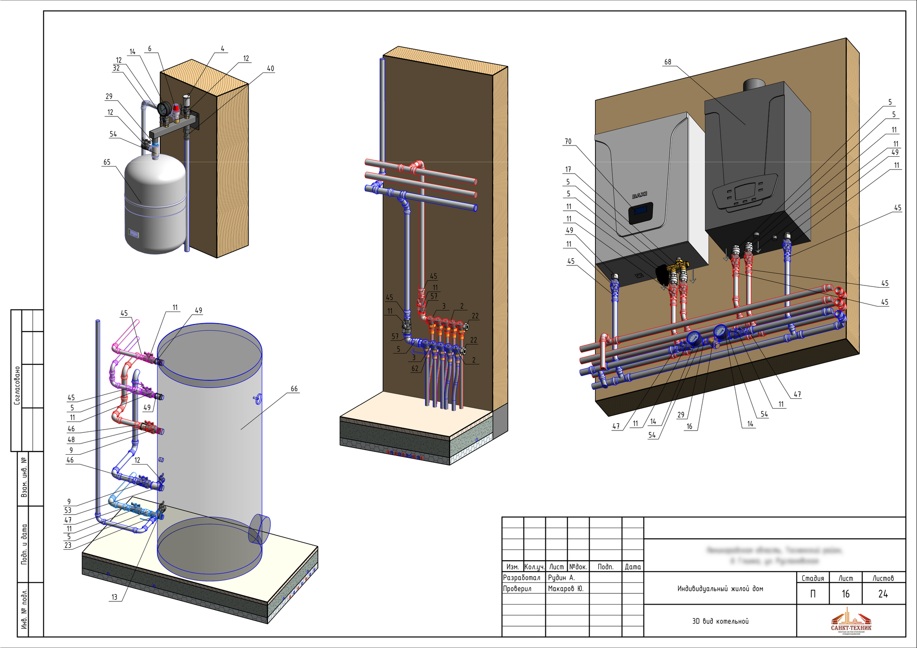Click callout number 66 on the water heater
This screenshot has height=648, width=917.
tap(294, 389)
